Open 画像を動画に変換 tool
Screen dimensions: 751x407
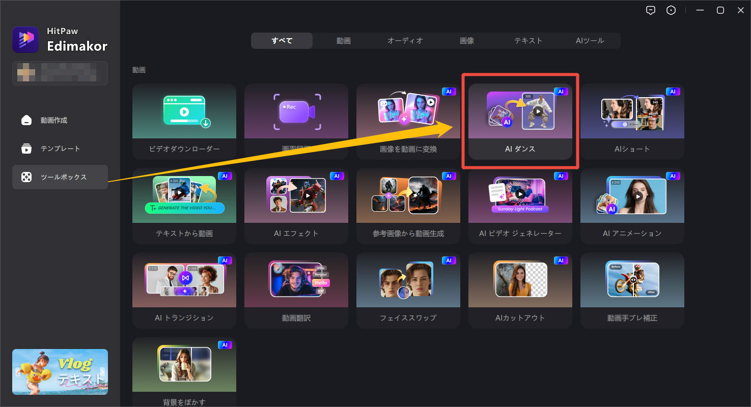point(408,122)
